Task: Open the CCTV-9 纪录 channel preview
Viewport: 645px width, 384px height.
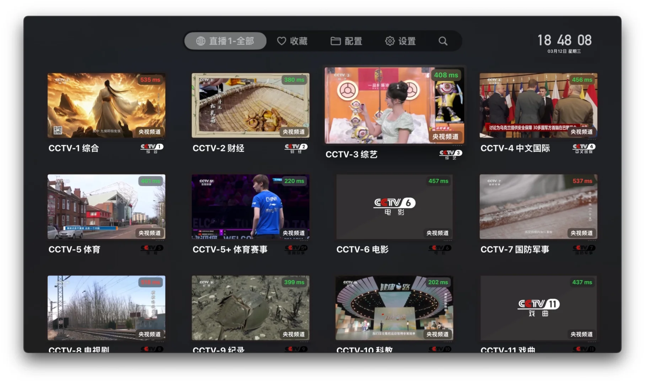Action: click(x=250, y=308)
